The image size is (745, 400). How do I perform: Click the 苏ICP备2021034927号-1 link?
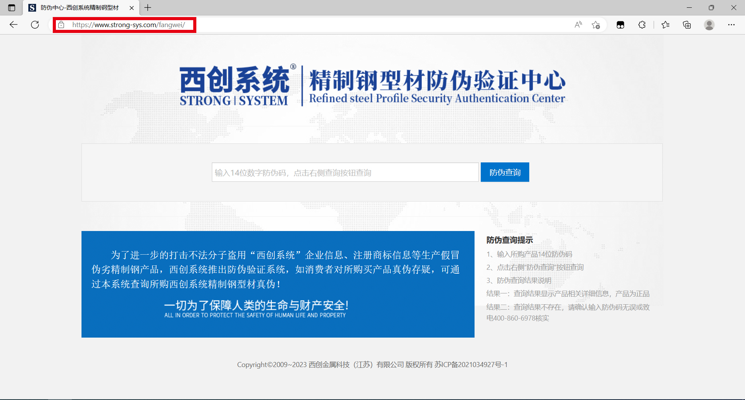click(x=471, y=365)
